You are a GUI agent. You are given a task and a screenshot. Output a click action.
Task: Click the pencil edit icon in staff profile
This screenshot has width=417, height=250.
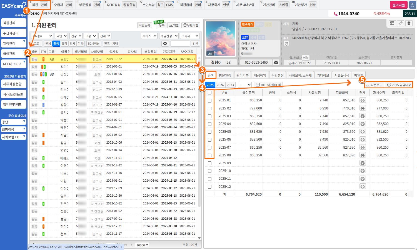point(400,23)
